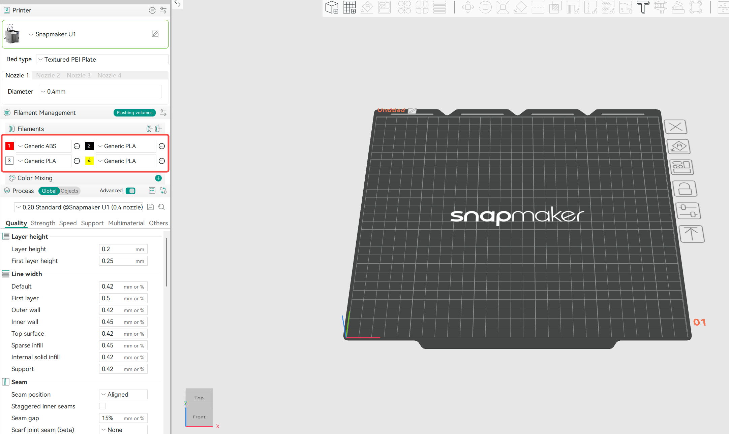Click the move plate to front arrow icon
Screen dimensions: 729x434
(x=692, y=234)
